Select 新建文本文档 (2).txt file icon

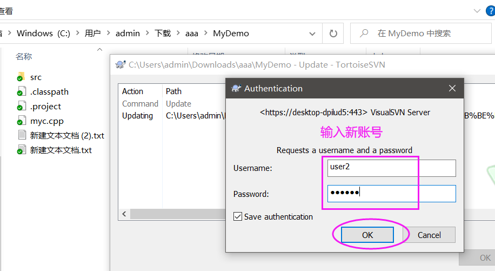(22, 135)
